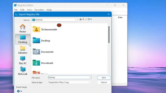Create a new folder

[86, 19]
